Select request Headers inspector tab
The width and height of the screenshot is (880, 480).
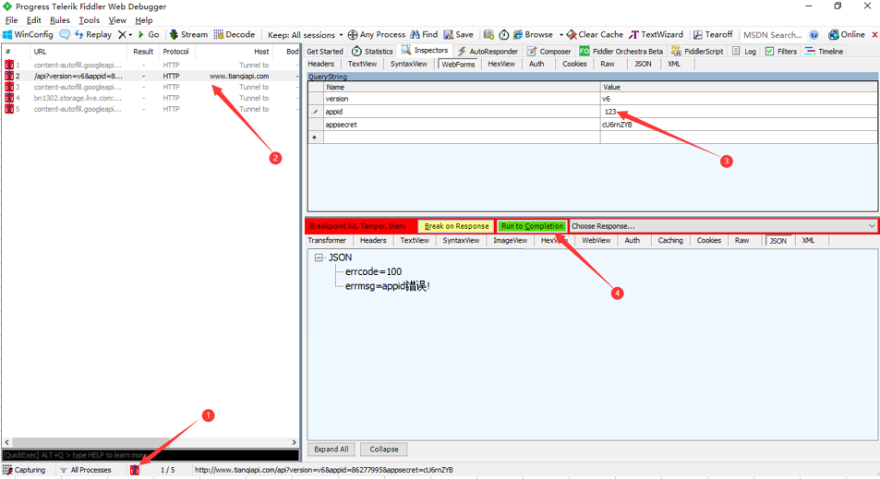coord(321,64)
